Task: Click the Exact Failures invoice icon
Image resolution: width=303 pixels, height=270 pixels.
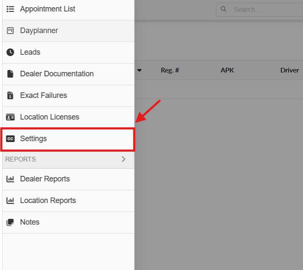Action: [x=11, y=95]
